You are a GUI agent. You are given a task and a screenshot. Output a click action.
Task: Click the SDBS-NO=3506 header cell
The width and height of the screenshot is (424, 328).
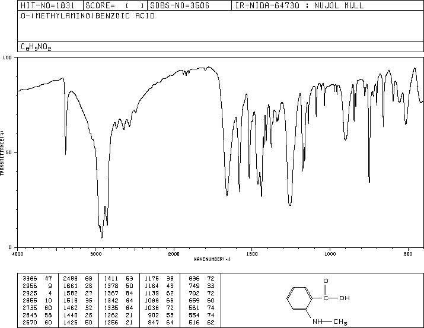point(189,5)
